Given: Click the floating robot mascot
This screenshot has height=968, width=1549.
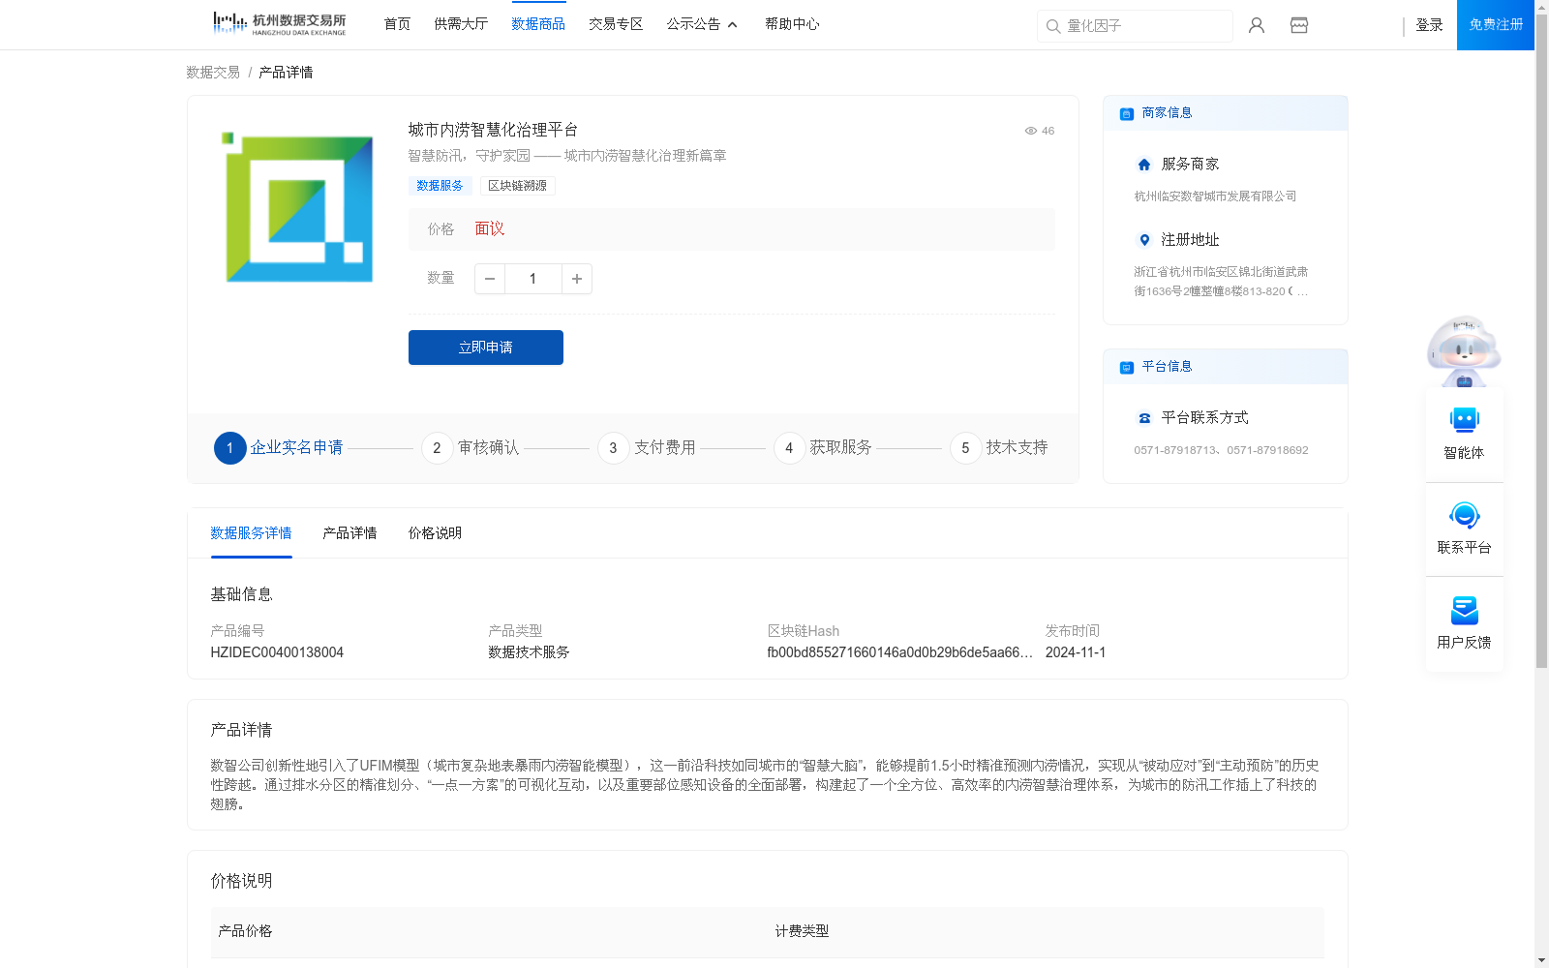Looking at the screenshot, I should 1464,350.
